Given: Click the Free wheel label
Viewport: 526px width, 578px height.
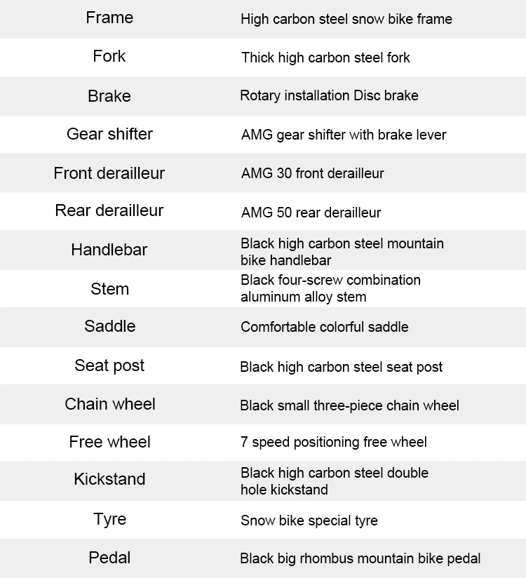Looking at the screenshot, I should coord(110,442).
